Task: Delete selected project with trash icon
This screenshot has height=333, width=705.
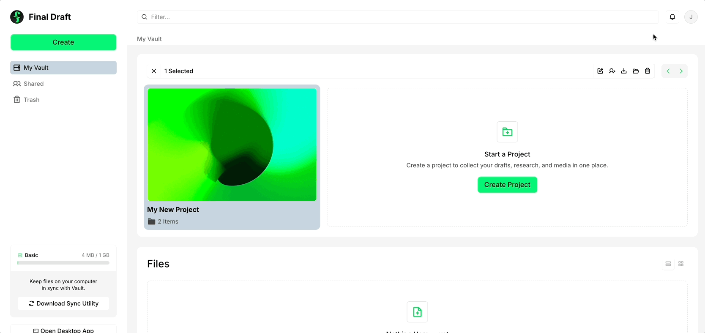Action: point(648,71)
